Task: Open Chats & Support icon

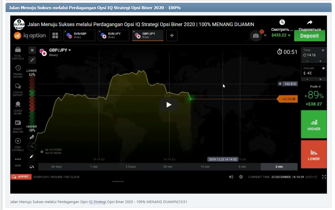Action: click(18, 86)
